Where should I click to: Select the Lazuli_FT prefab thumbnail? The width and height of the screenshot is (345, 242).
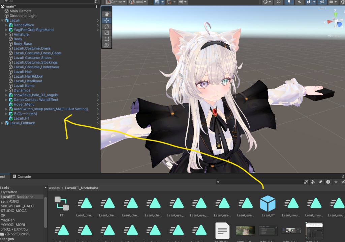(268, 203)
